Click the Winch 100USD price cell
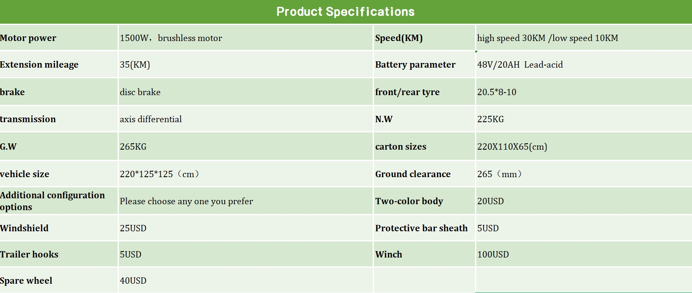The width and height of the screenshot is (692, 293). (x=493, y=255)
